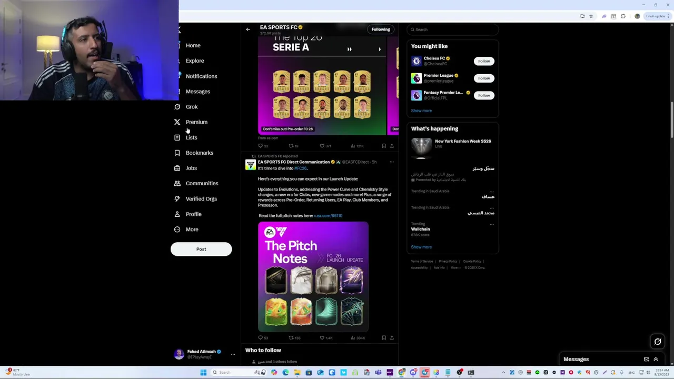Follow Fantasy Premier League
The image size is (674, 379).
[484, 95]
